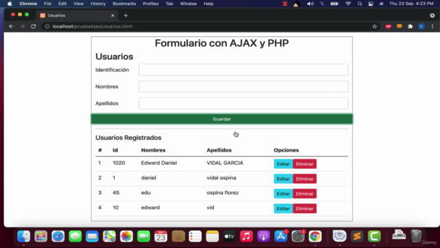Open Maps from the Dock

coord(109,236)
